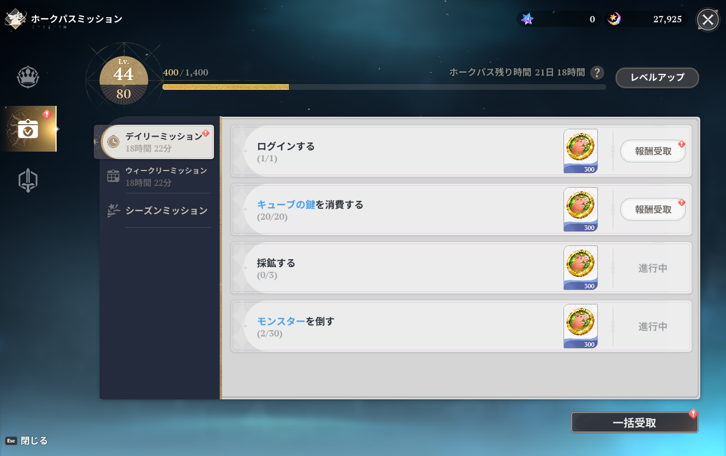Image resolution: width=726 pixels, height=456 pixels.
Task: Click the coin reward for ログインする
Action: 580,150
